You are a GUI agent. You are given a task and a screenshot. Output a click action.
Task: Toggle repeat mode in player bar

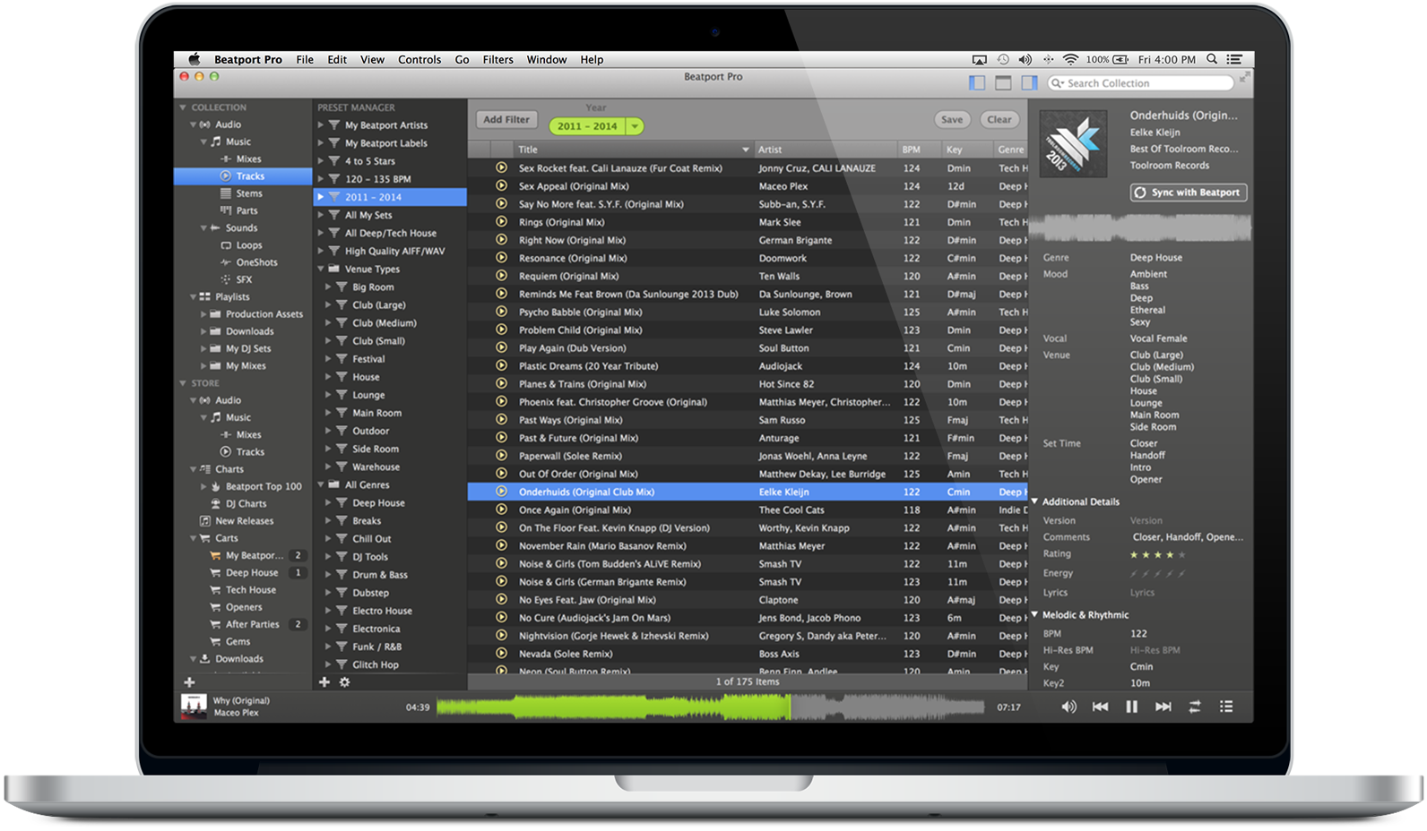click(1194, 707)
